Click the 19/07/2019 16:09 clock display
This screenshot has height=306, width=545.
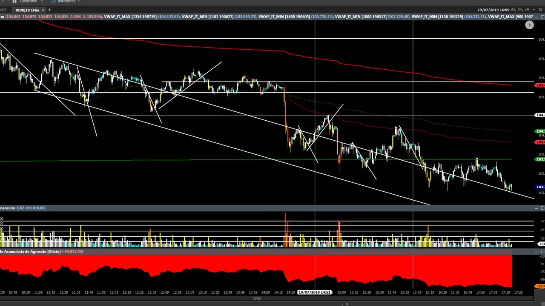(x=493, y=10)
